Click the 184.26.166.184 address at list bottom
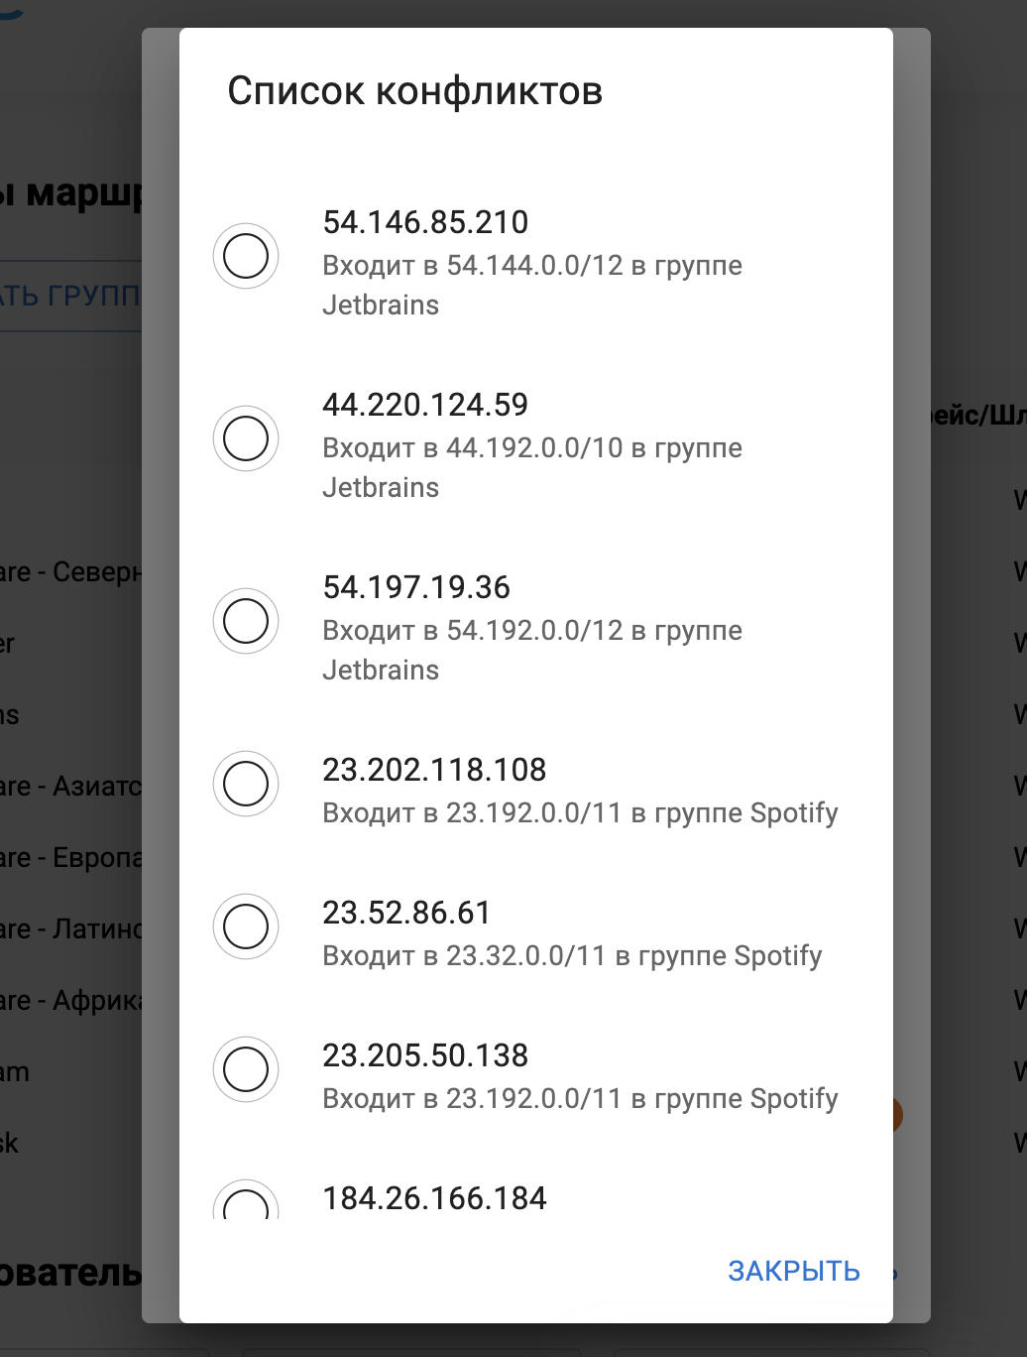Viewport: 1027px width, 1357px height. 434,1198
